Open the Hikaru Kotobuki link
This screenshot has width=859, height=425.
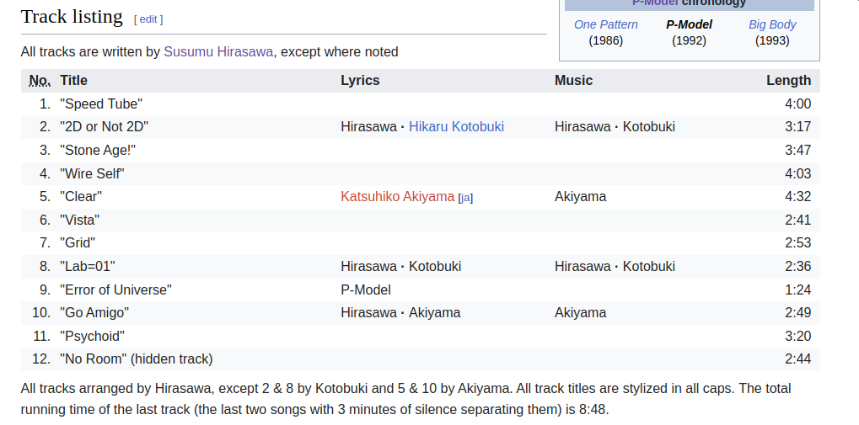[x=456, y=127]
